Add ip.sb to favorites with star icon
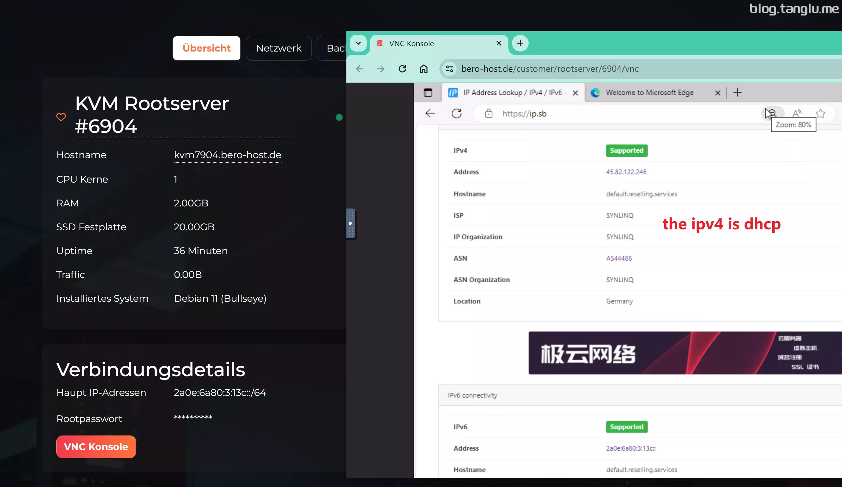The width and height of the screenshot is (842, 487). (x=820, y=114)
